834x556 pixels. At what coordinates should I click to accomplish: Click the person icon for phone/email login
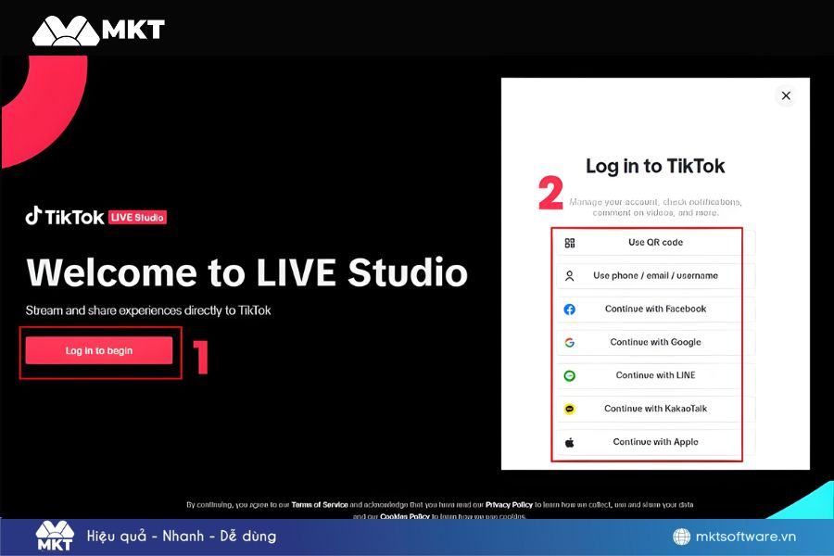click(x=570, y=276)
